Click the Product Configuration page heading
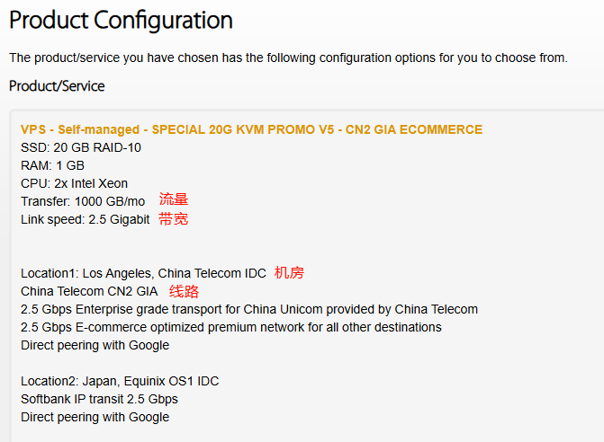The image size is (604, 442). pyautogui.click(x=121, y=20)
